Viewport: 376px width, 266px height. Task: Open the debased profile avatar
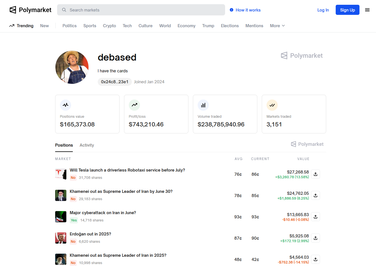point(72,67)
